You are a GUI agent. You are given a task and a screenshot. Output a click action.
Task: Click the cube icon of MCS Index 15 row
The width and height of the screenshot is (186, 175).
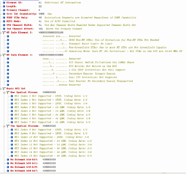coord(12,156)
